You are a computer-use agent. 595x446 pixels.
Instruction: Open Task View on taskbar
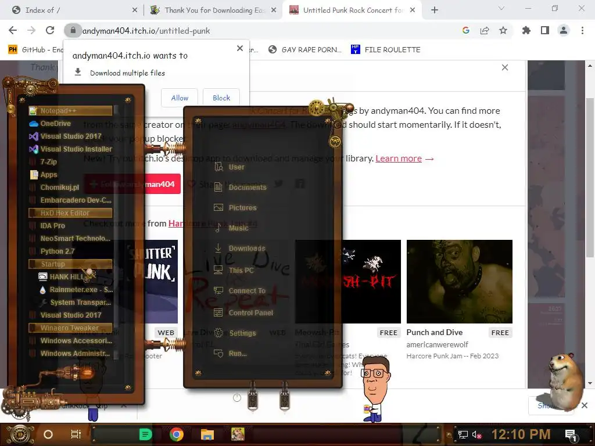click(76, 434)
